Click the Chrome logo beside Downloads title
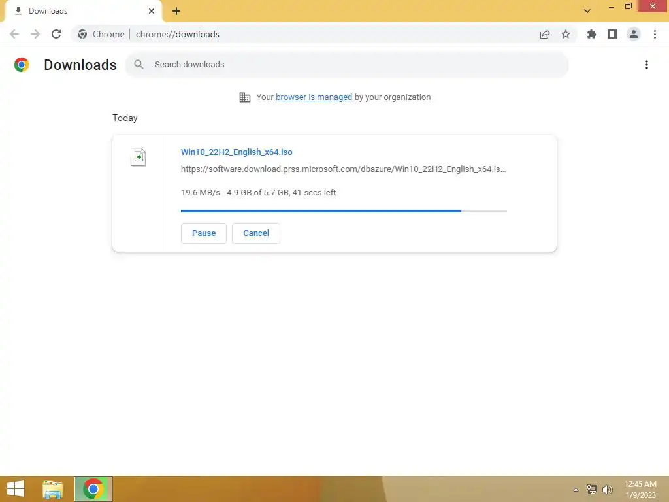 click(22, 65)
